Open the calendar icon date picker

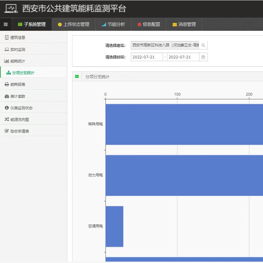(203, 57)
